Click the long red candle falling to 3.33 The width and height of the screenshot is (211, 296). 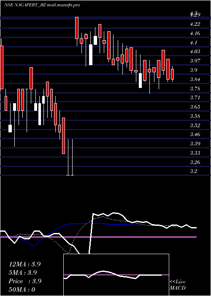(x=64, y=136)
